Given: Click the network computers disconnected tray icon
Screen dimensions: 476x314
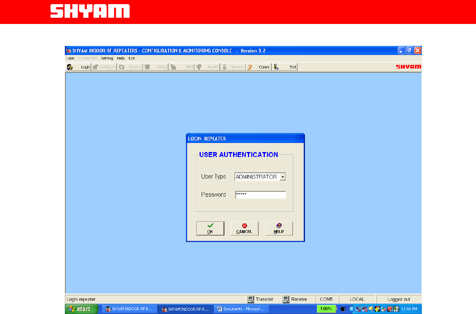Looking at the screenshot, I should 365,309.
